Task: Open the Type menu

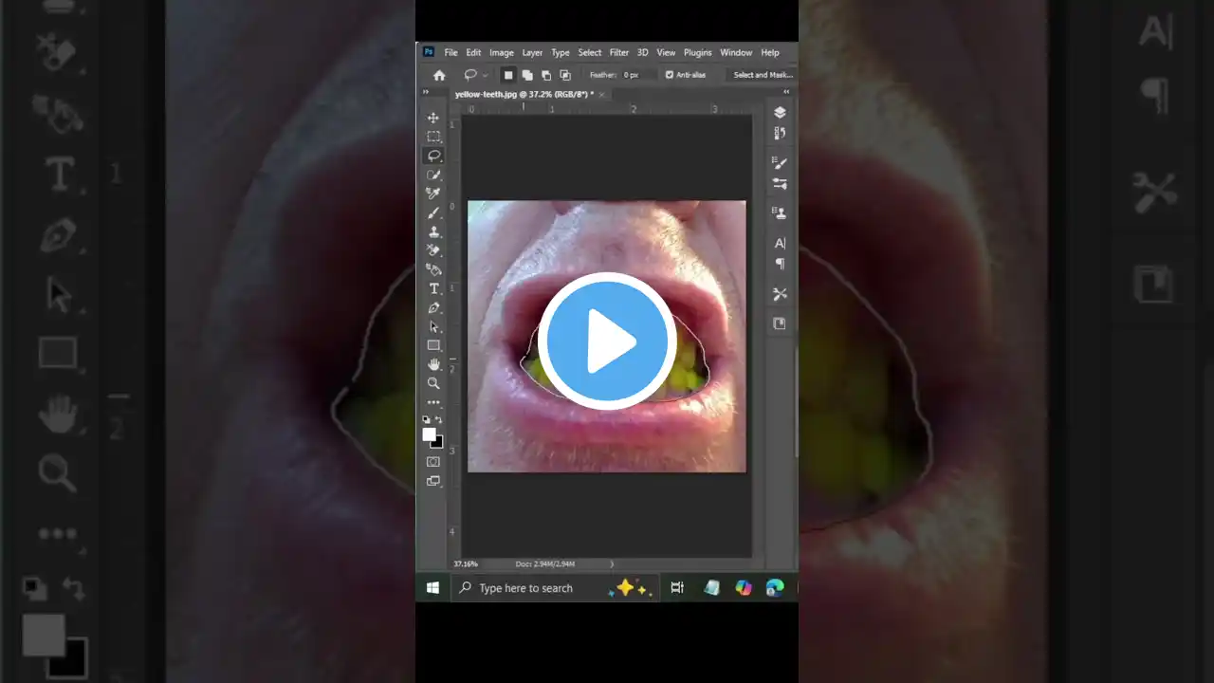Action: (561, 53)
